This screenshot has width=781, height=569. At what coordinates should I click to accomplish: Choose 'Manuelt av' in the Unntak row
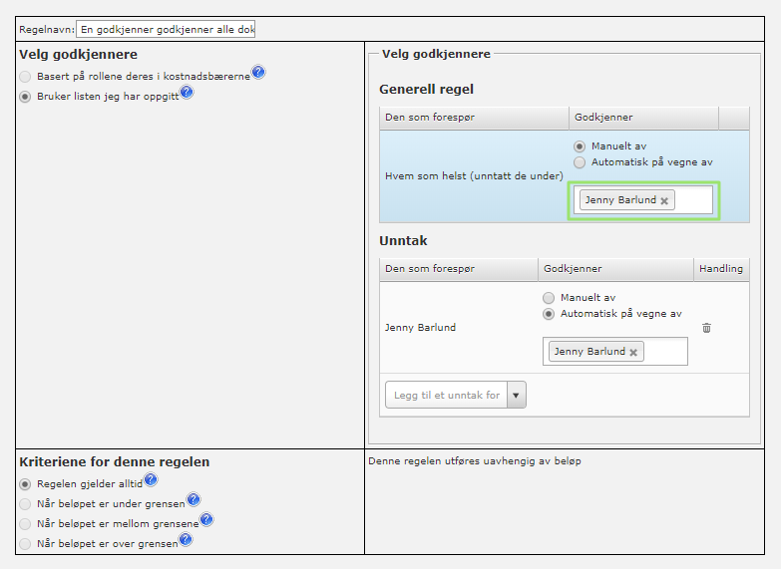click(x=549, y=298)
